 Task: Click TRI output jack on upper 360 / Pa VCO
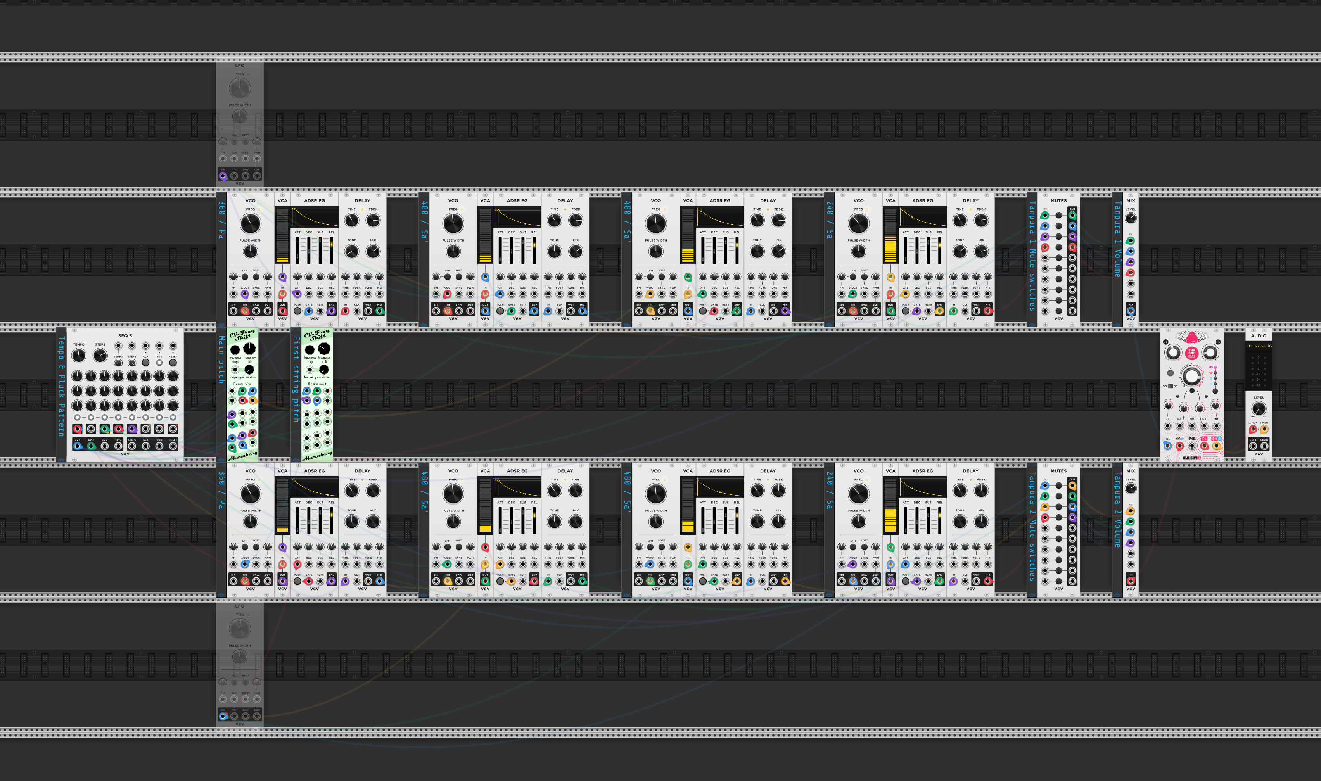click(x=245, y=311)
